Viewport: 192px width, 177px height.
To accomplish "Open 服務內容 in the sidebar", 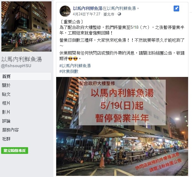I will 10,130.
